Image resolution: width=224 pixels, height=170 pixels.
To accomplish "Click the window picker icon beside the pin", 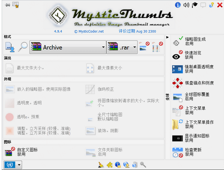I will 15,5.
